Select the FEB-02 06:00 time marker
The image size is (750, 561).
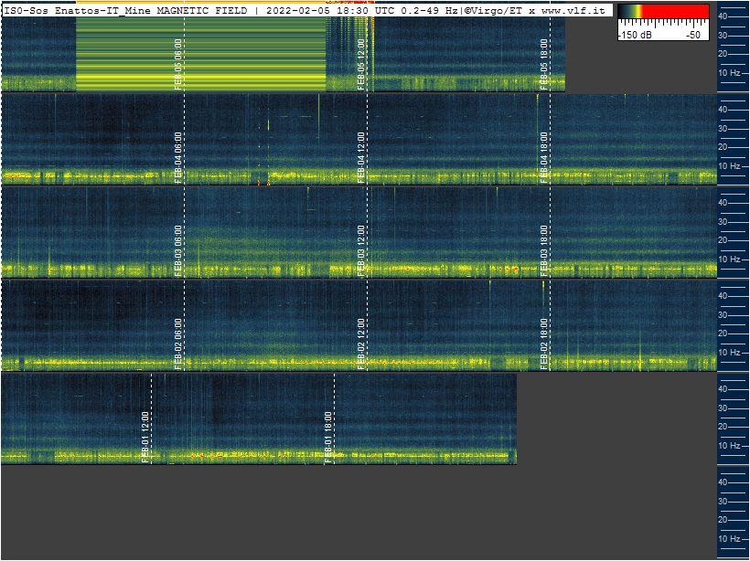pyautogui.click(x=178, y=344)
